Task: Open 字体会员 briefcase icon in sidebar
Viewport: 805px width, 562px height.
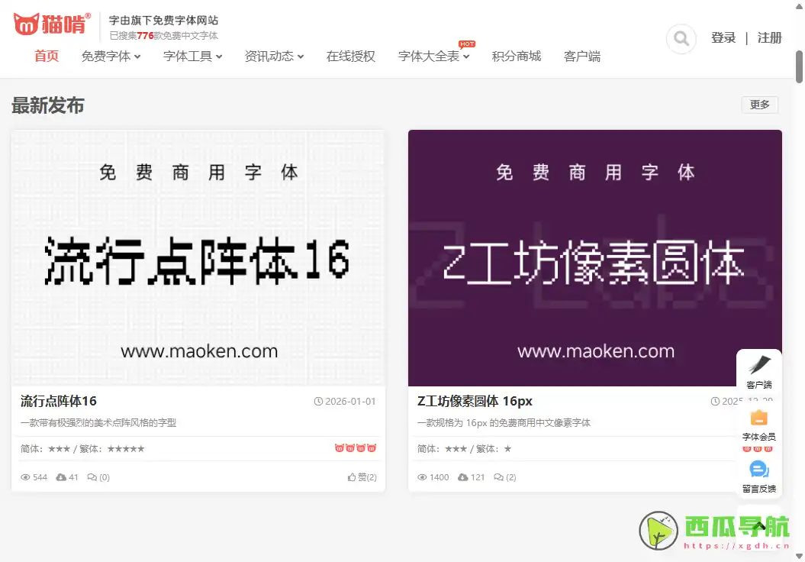Action: tap(758, 418)
